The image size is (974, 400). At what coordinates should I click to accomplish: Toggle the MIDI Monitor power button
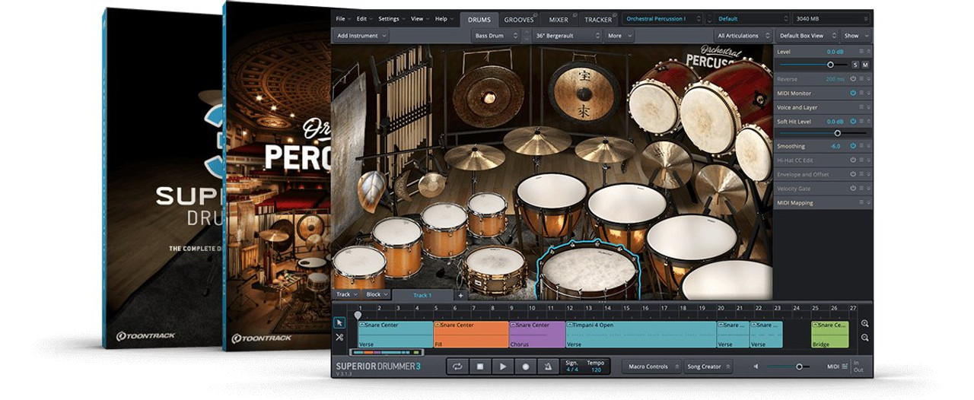pyautogui.click(x=853, y=94)
